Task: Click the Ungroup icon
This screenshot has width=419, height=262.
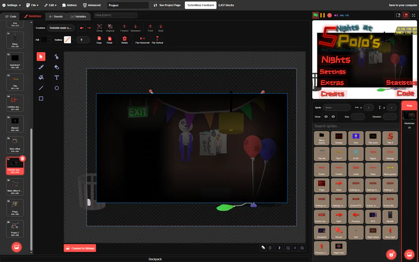Action: [110, 28]
